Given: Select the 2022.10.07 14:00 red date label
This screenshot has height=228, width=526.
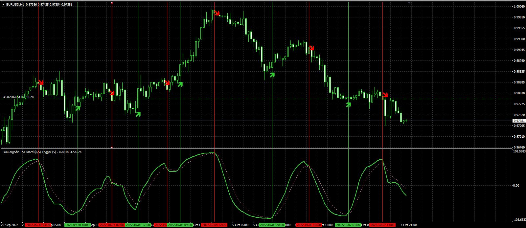Looking at the screenshot, I should coord(382,225).
